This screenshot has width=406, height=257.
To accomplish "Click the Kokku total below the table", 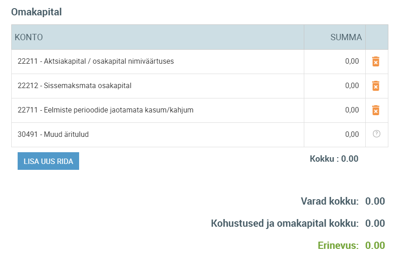I will (x=334, y=159).
